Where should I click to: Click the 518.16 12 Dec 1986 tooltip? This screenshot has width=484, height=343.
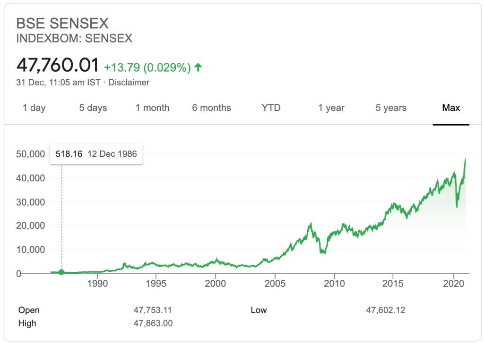click(x=96, y=154)
